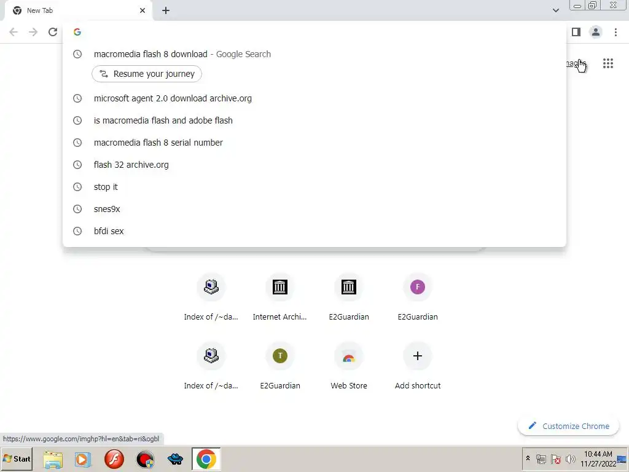Expand the tab search chevron

tap(555, 10)
